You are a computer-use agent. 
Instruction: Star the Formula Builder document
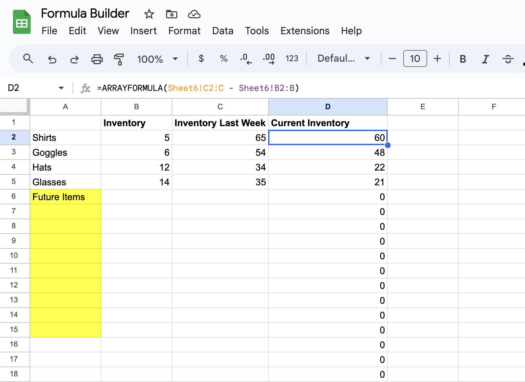[x=149, y=14]
